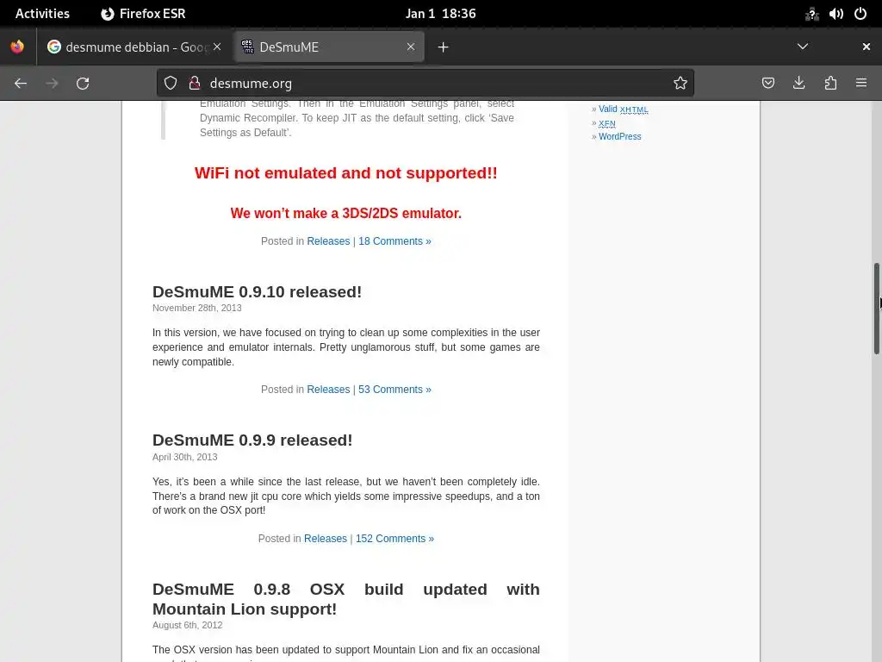882x662 pixels.
Task: Open the clock and calendar menu
Action: (440, 14)
